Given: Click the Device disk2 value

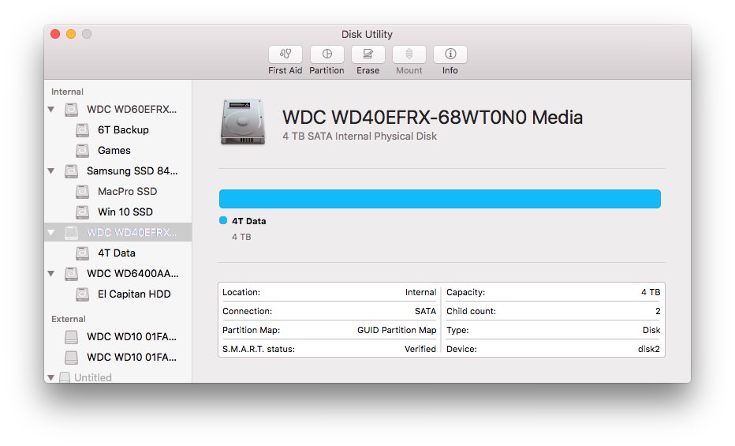Looking at the screenshot, I should click(x=649, y=349).
